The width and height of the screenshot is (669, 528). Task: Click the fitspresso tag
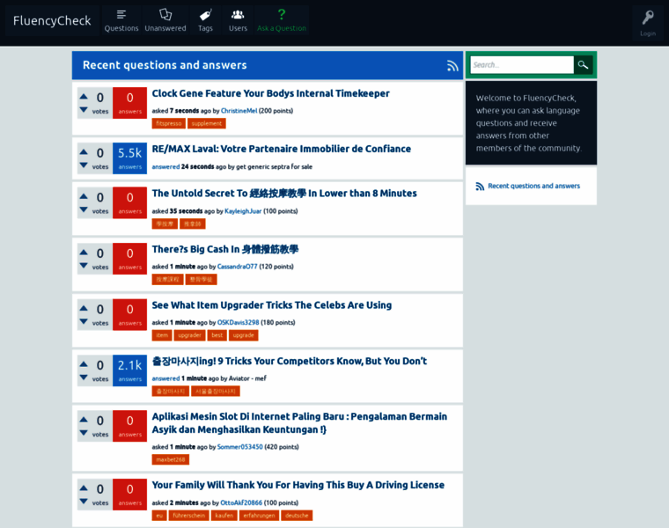coord(168,124)
